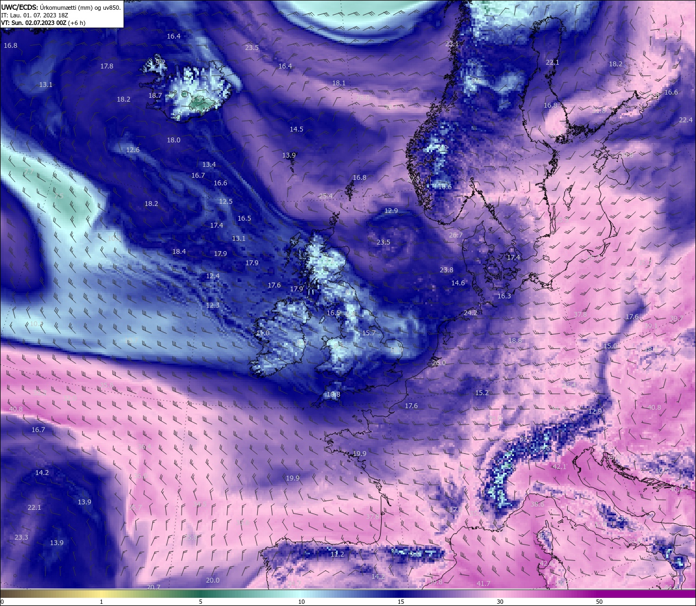This screenshot has width=696, height=606.
Task: Click the 25.4 value near Shetland
Action: click(x=326, y=196)
